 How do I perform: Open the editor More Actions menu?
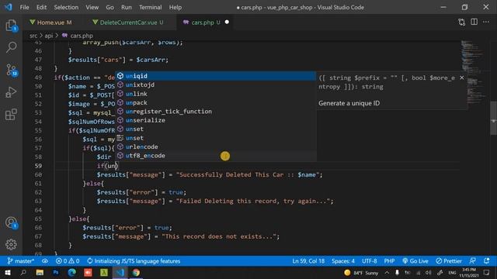[486, 22]
